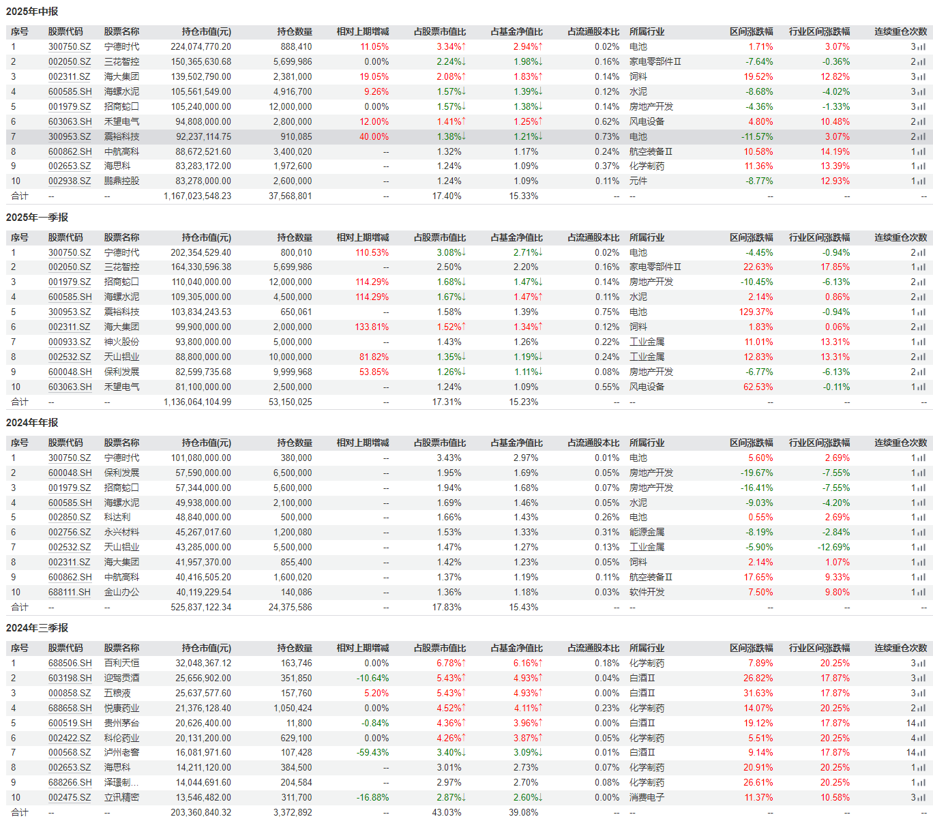Open 600048.SH link under 2024年年报
Screen dimensions: 933x819
click(x=70, y=473)
